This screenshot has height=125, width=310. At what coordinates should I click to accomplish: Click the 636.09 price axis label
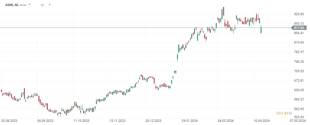[299, 90]
